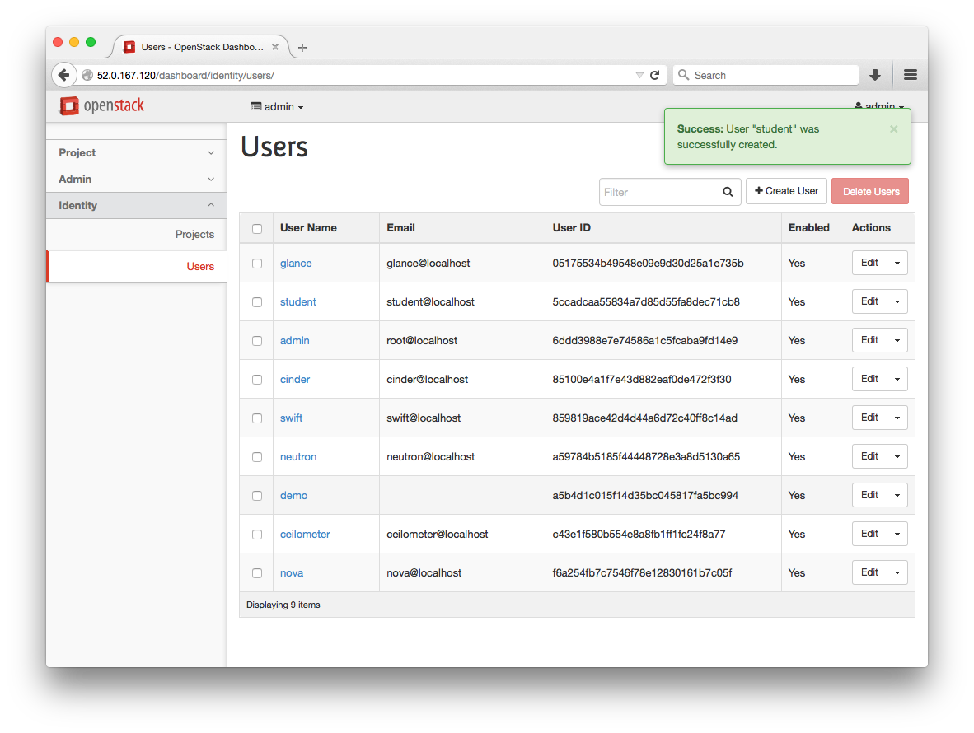Reload the page with the refresh icon

pos(655,74)
